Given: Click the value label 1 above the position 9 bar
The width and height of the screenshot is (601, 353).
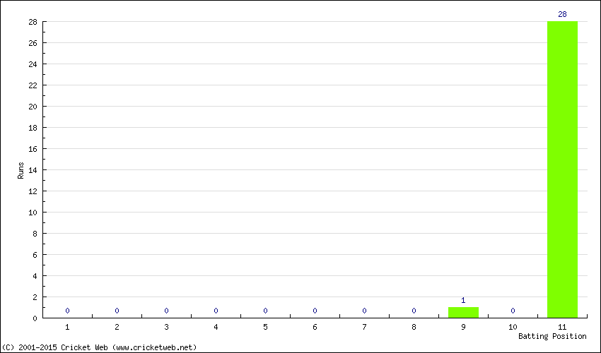Looking at the screenshot, I should click(x=463, y=301).
